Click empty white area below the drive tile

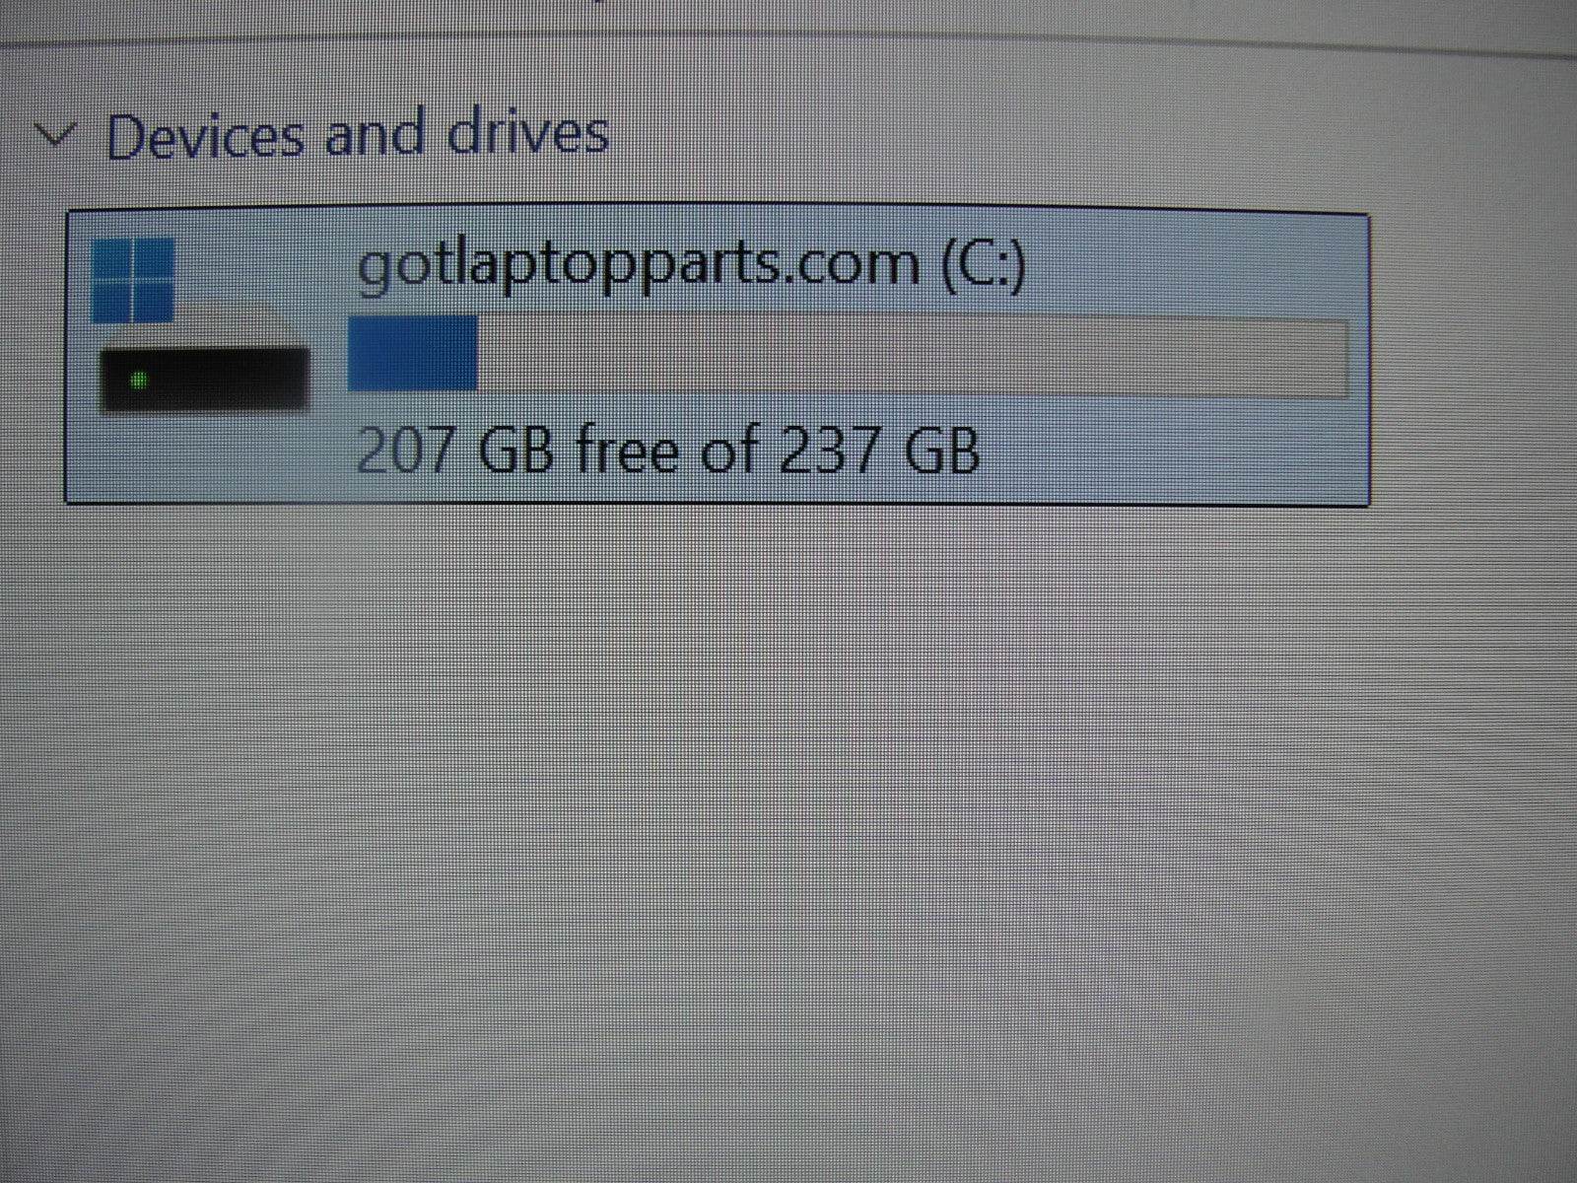point(788,838)
